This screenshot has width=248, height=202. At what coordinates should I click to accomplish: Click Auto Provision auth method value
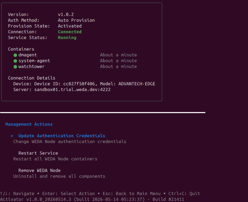pyautogui.click(x=76, y=20)
